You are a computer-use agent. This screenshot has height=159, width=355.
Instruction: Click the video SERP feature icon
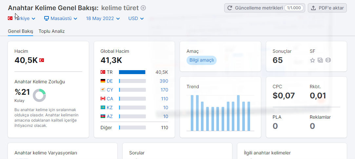(x=328, y=60)
